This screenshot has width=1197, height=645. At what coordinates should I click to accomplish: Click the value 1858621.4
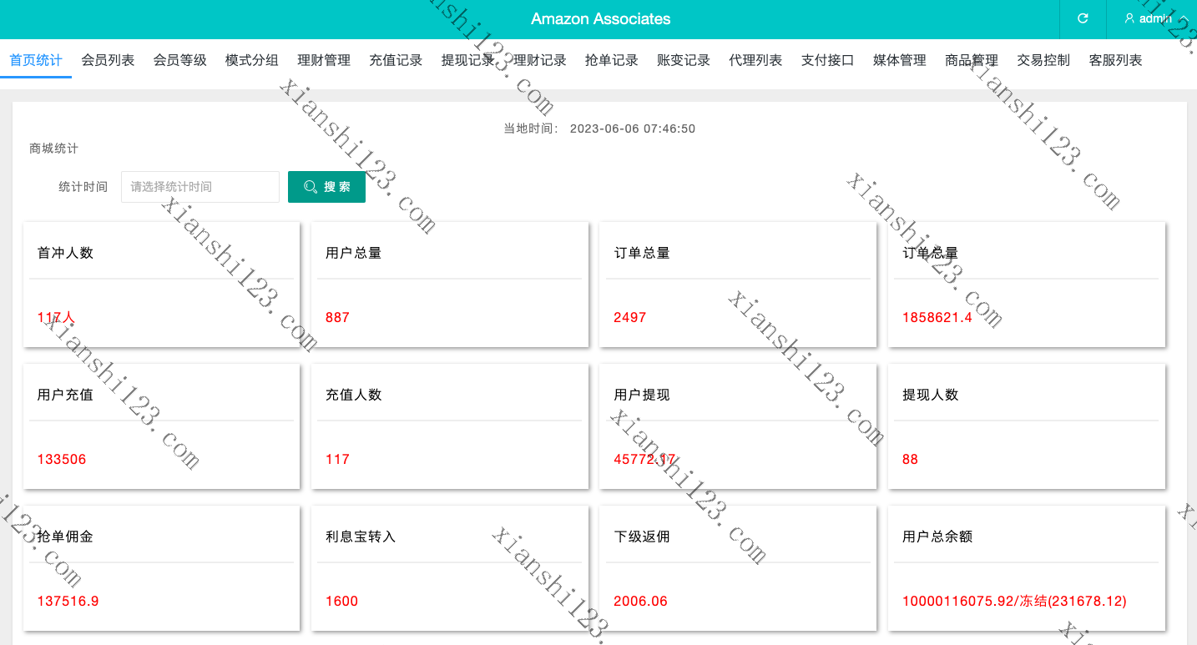click(x=937, y=317)
